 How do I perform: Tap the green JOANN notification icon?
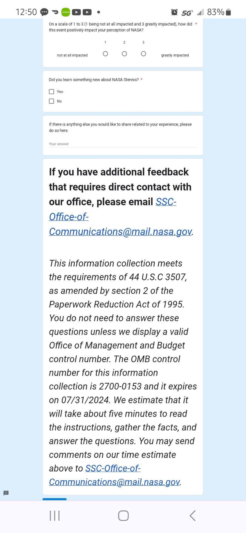click(x=66, y=12)
